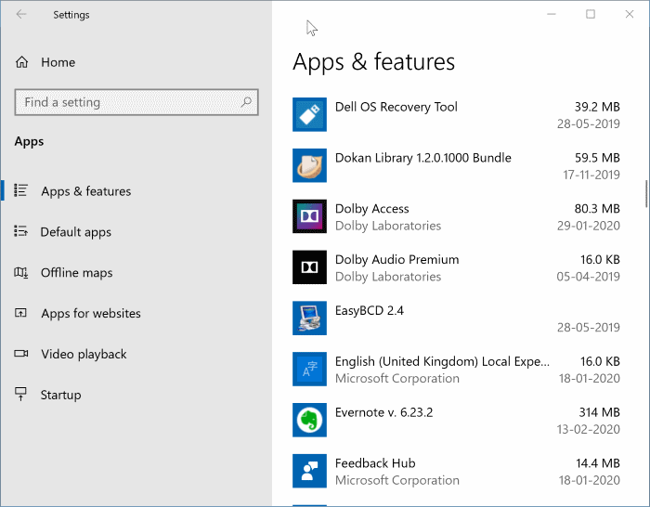Select the EasyBCD 2.4 name text
The image size is (650, 507).
[x=369, y=310]
